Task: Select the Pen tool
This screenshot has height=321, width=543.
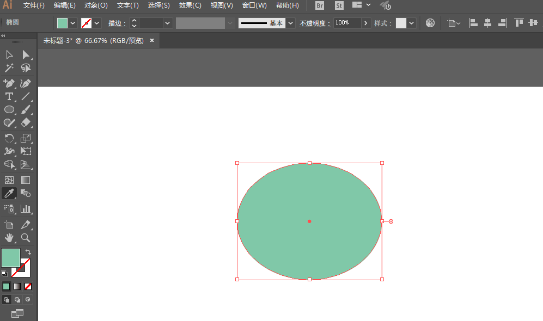Action: click(9, 83)
